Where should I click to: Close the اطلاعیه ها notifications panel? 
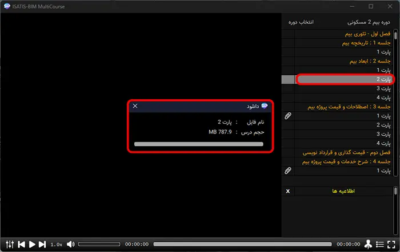point(288,191)
